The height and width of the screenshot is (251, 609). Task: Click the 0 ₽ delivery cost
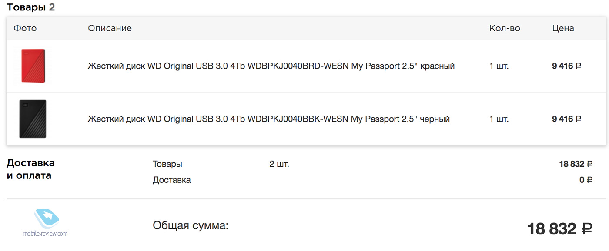tap(586, 180)
